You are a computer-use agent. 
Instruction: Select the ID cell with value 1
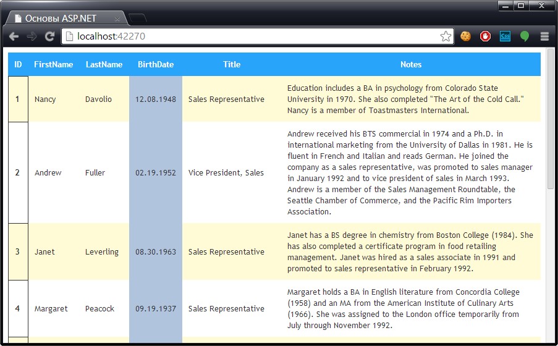click(18, 99)
